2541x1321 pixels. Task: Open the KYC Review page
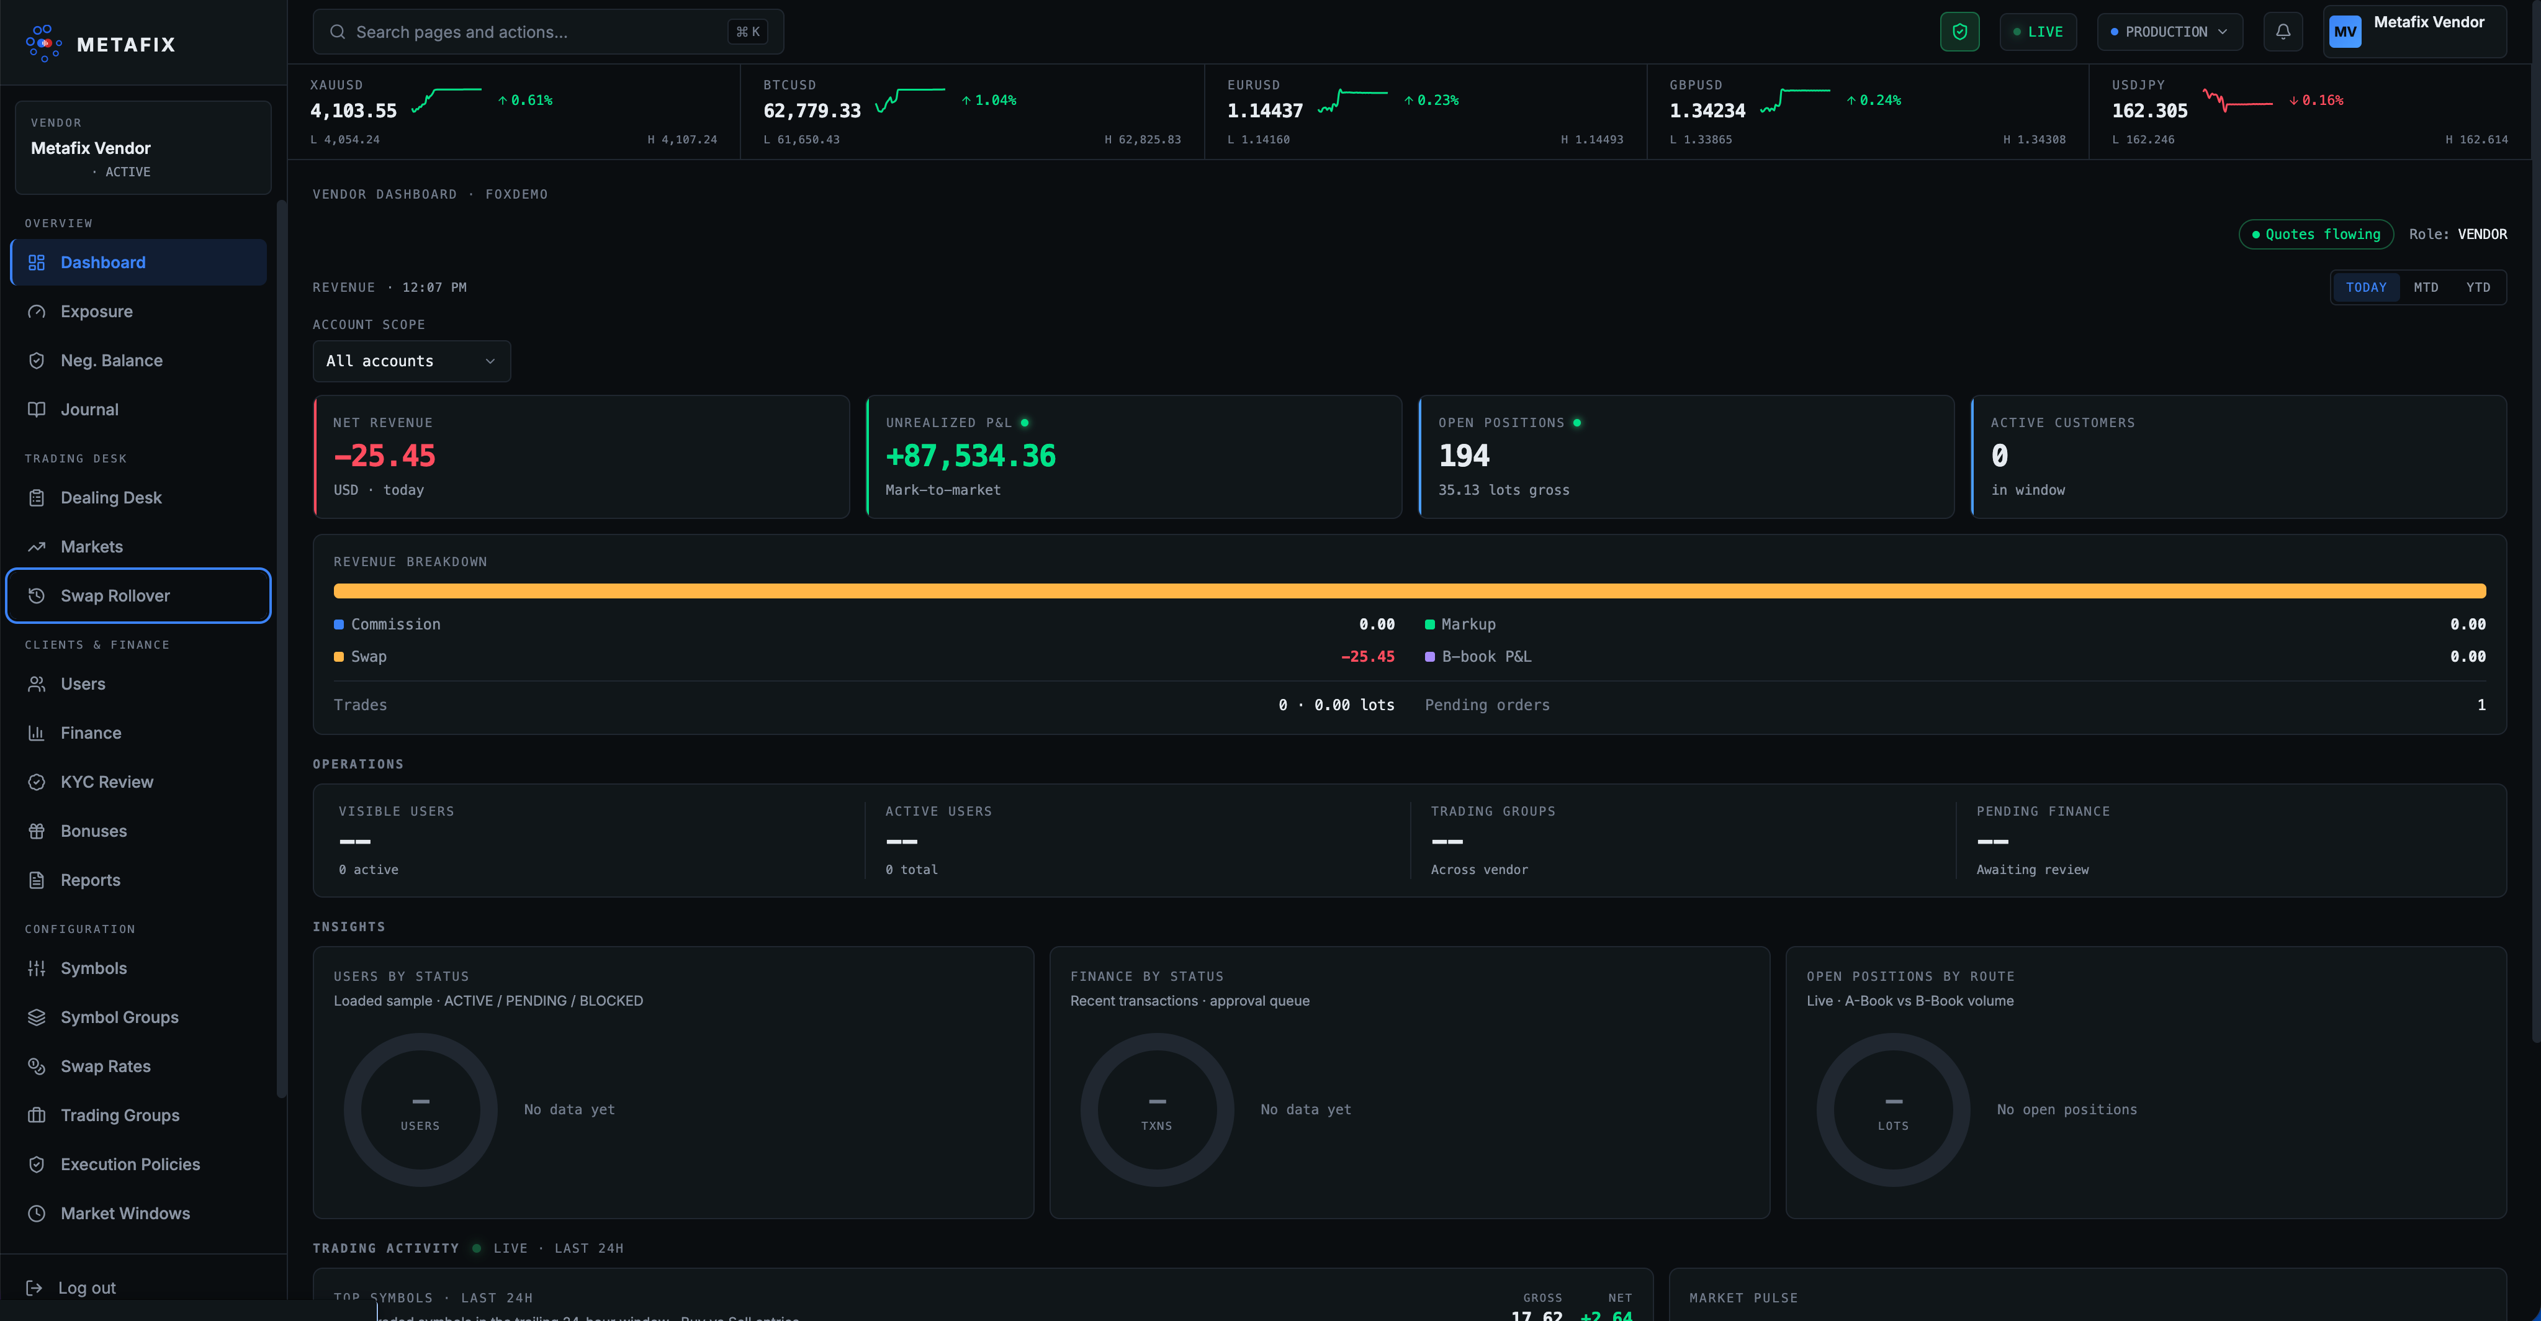tap(138, 782)
